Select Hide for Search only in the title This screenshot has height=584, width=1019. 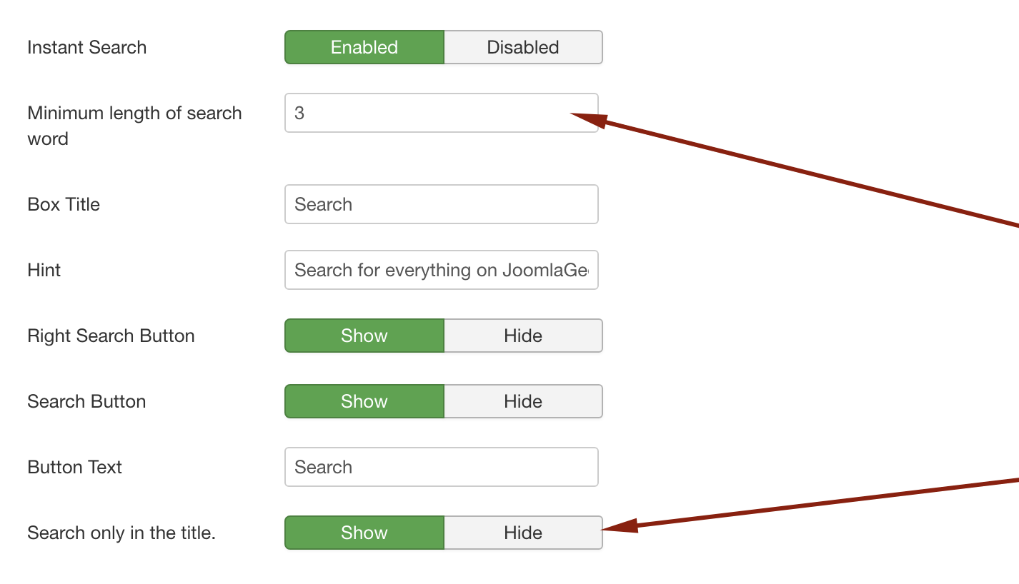[523, 533]
